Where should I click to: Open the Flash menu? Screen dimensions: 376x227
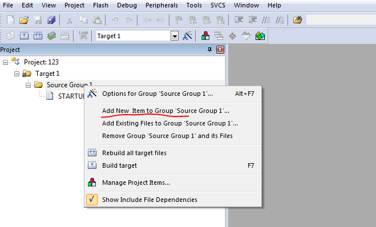[100, 5]
